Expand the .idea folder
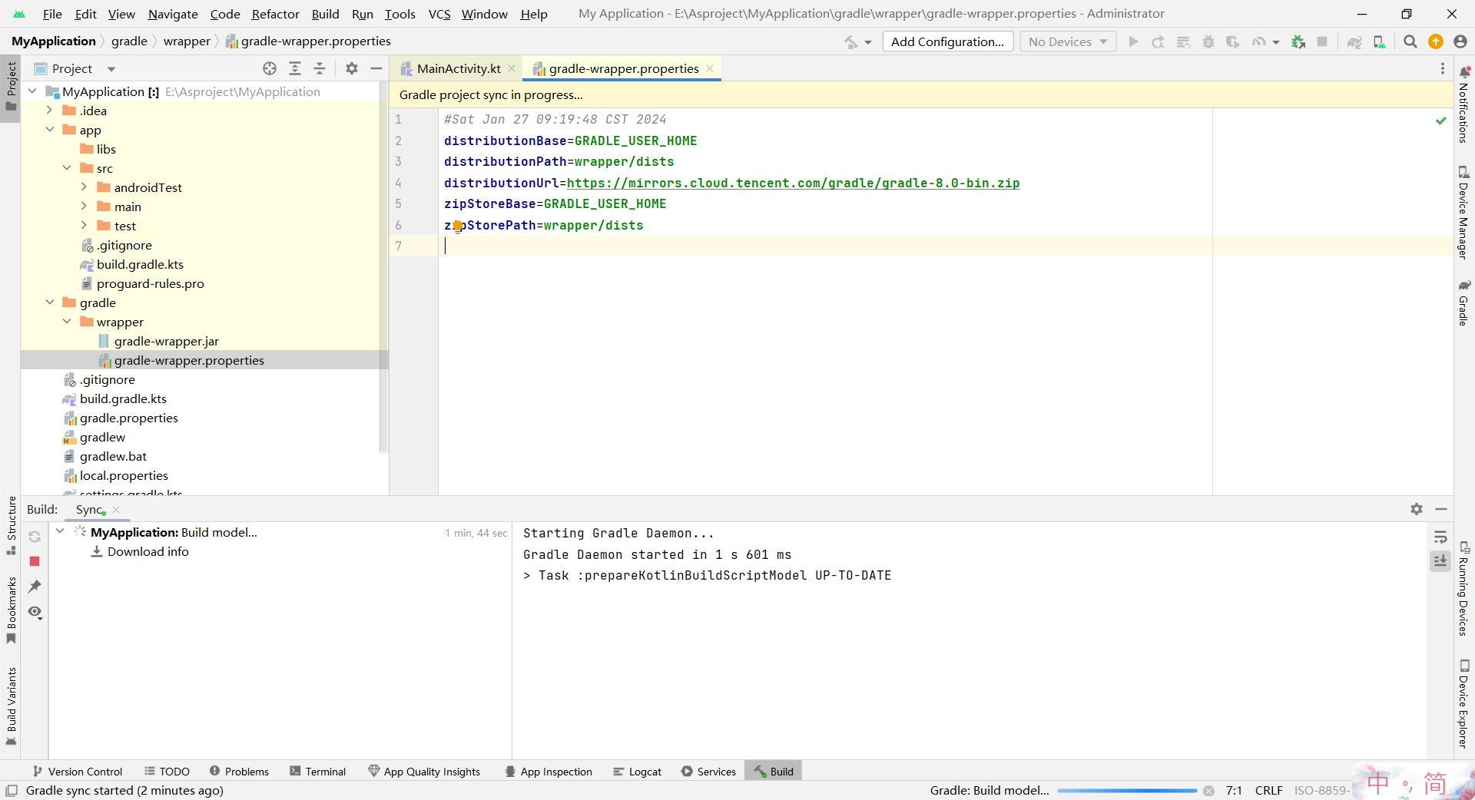 click(49, 111)
